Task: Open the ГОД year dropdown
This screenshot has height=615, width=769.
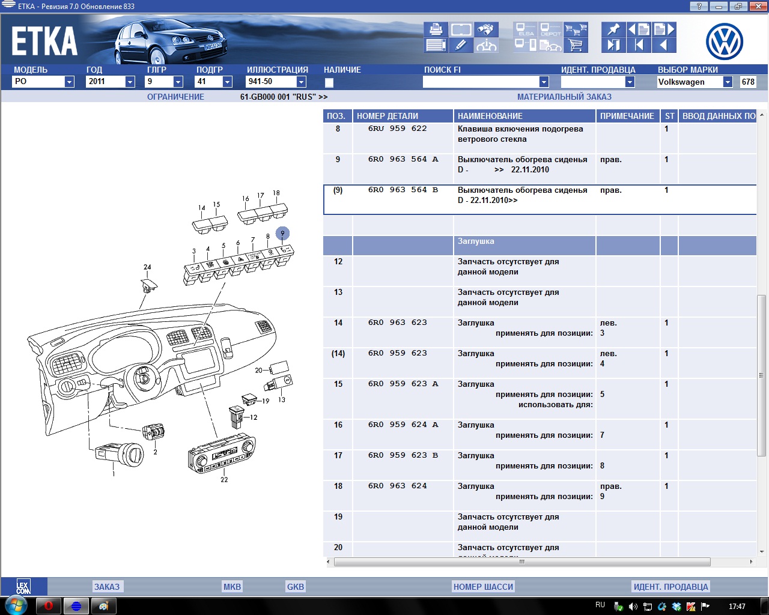Action: [130, 82]
